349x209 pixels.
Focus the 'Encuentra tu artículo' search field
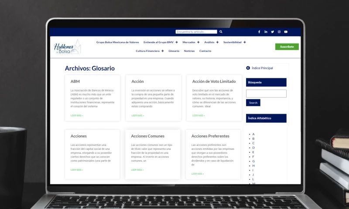tap(196, 32)
